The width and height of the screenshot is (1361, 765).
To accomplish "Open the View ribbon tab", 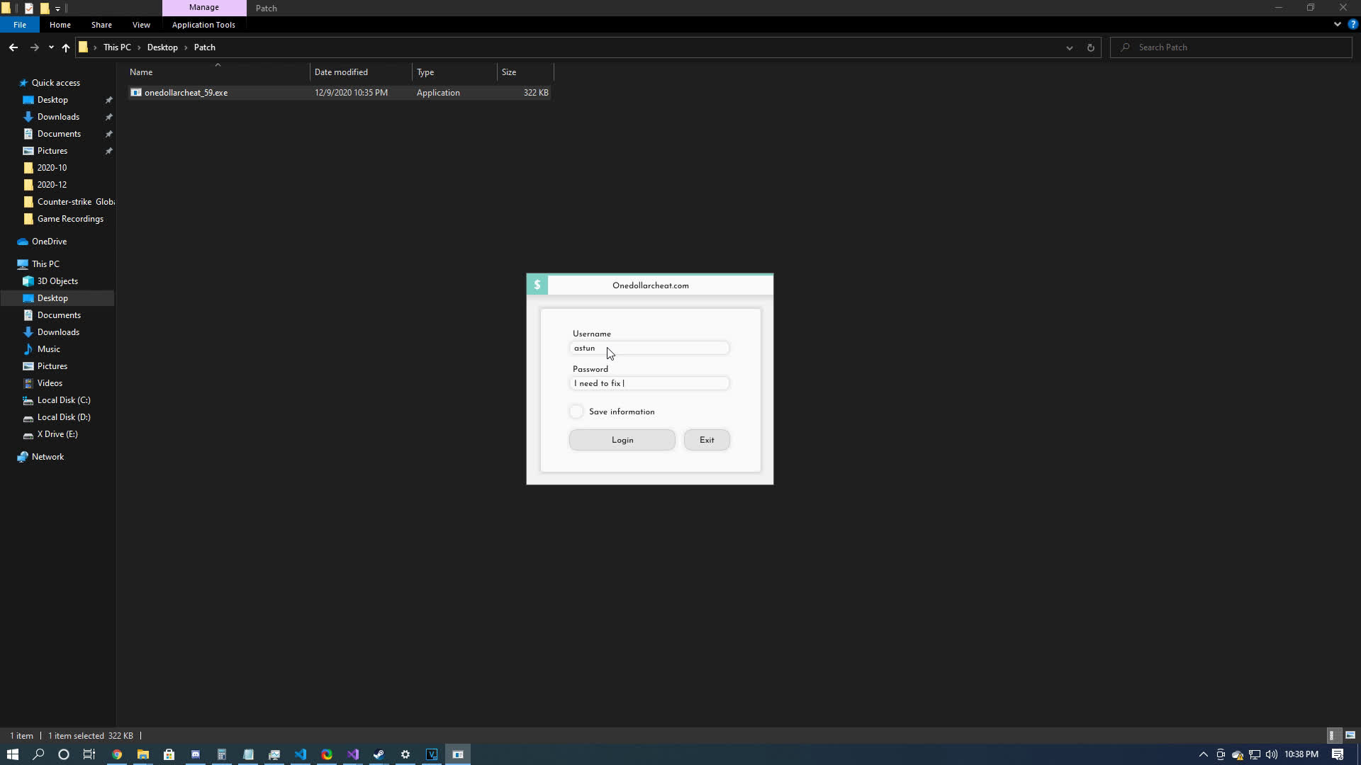I will [x=141, y=25].
